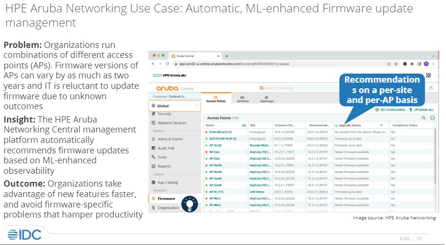Close the Aruba Central browser tab
This screenshot has height=245, width=446.
218,56
